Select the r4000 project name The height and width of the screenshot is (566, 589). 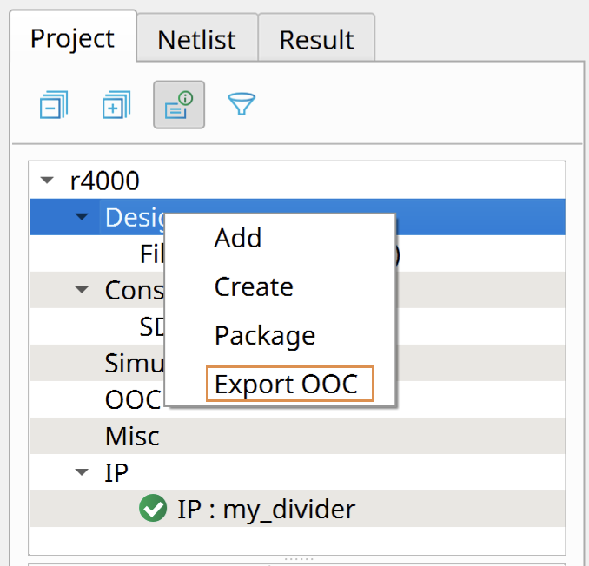coord(104,181)
